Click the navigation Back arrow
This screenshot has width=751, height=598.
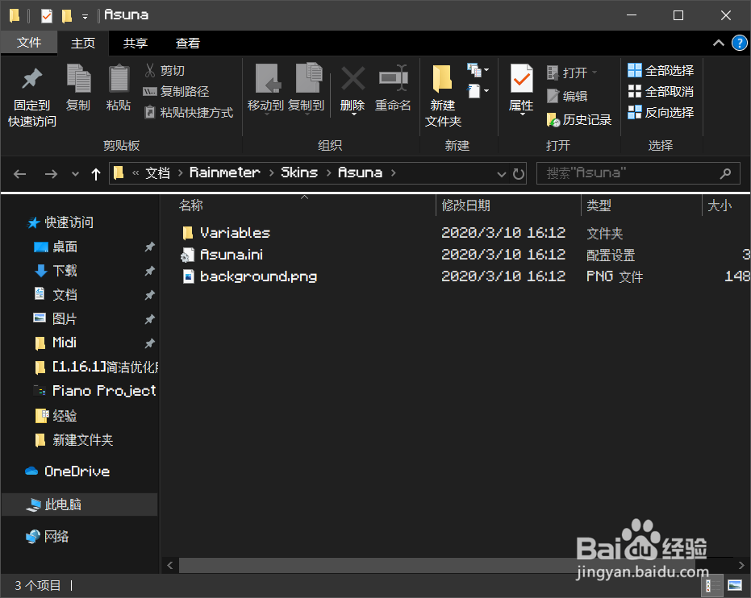coord(19,173)
